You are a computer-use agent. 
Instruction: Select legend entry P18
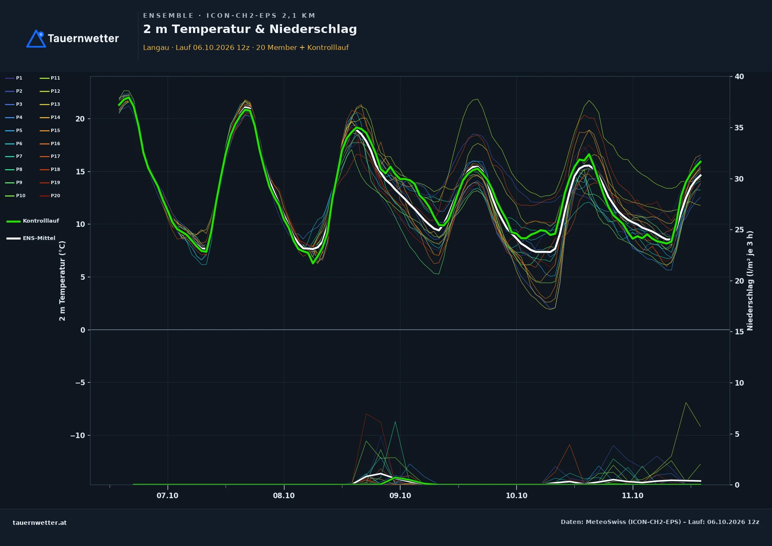point(50,169)
